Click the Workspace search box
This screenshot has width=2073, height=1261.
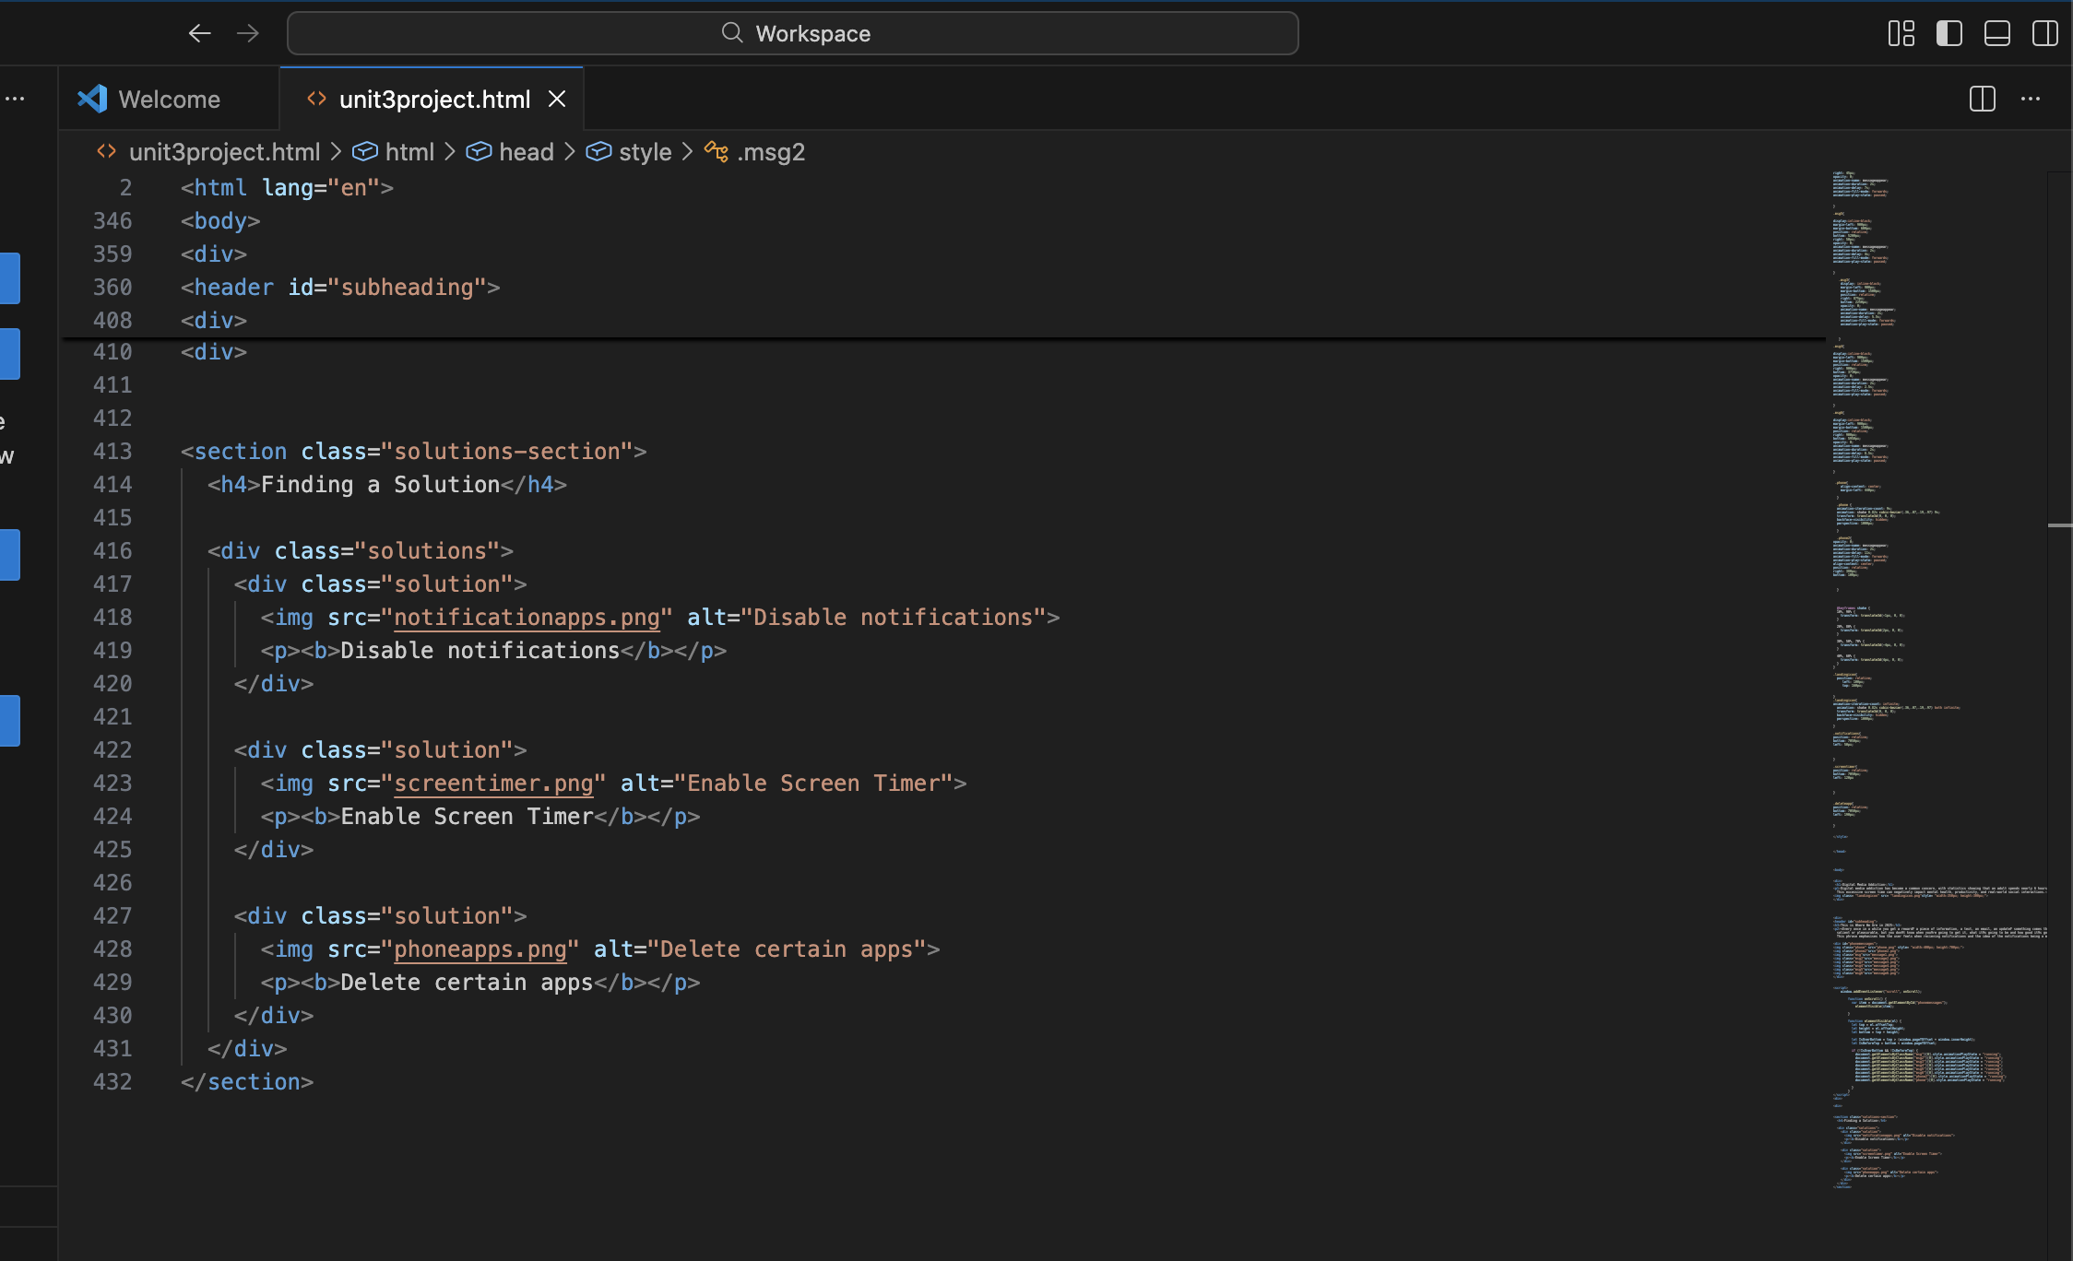pos(793,34)
